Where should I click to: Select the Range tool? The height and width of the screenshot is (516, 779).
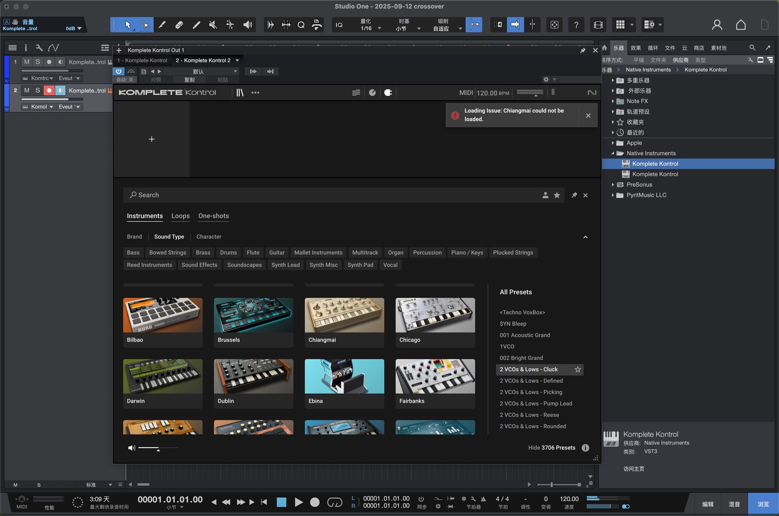(145, 25)
